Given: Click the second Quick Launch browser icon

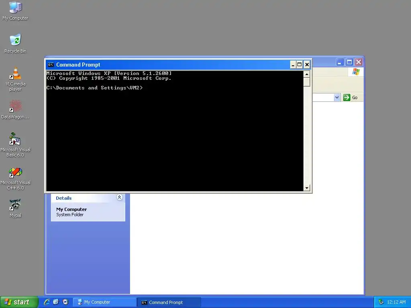Looking at the screenshot, I should [56, 302].
